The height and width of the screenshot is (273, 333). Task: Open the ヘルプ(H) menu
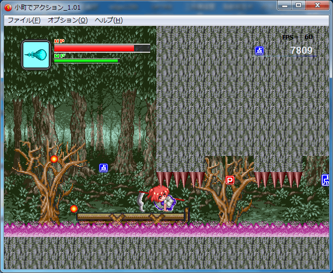coord(109,20)
